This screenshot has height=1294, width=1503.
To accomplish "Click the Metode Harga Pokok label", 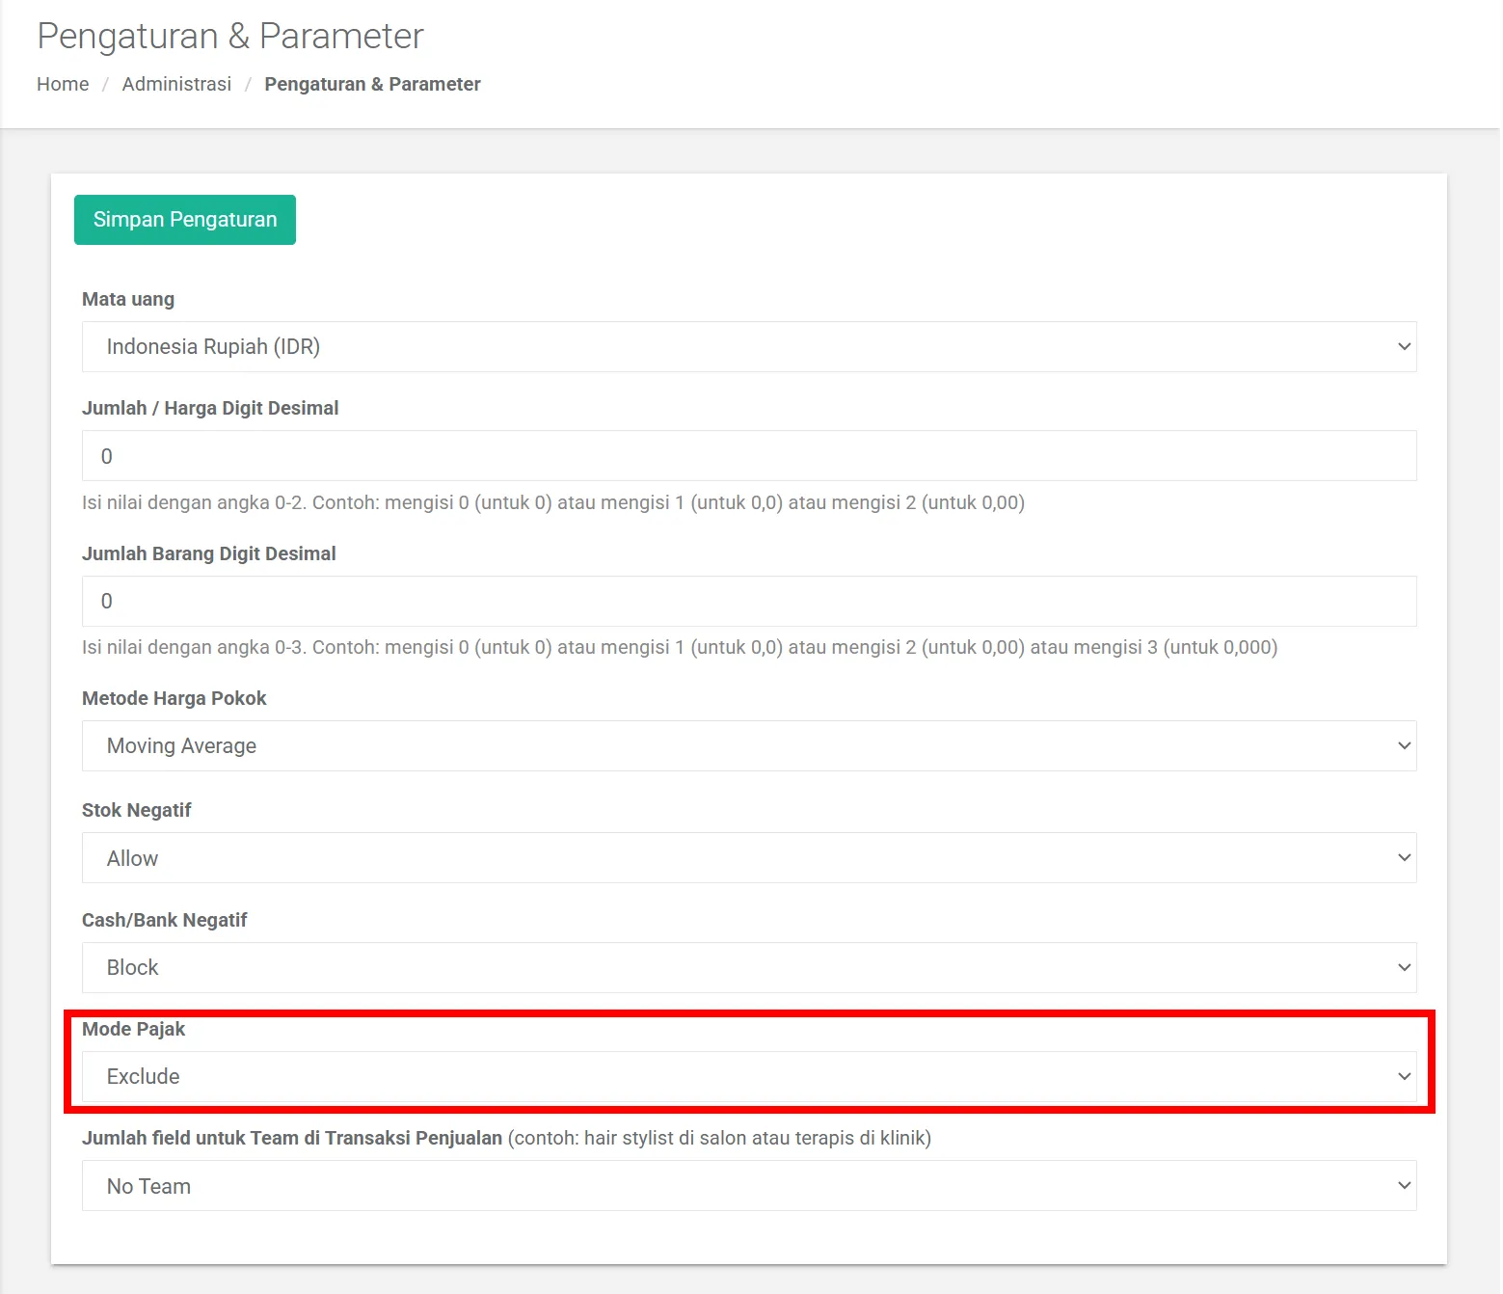I will 174,698.
